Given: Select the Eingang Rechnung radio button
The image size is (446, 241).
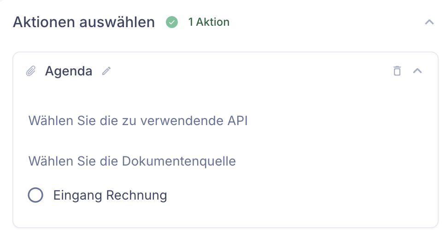Looking at the screenshot, I should tap(35, 195).
